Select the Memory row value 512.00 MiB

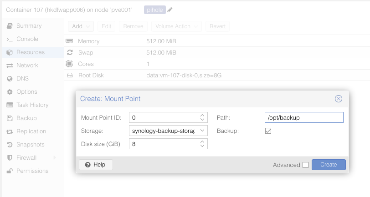pos(161,41)
